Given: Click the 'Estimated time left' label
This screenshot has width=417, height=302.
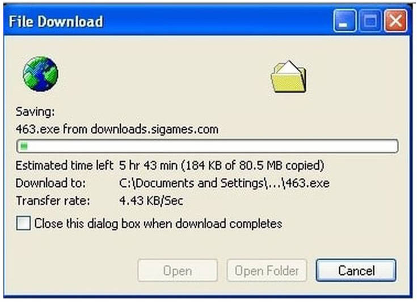Looking at the screenshot, I should click(x=65, y=165).
